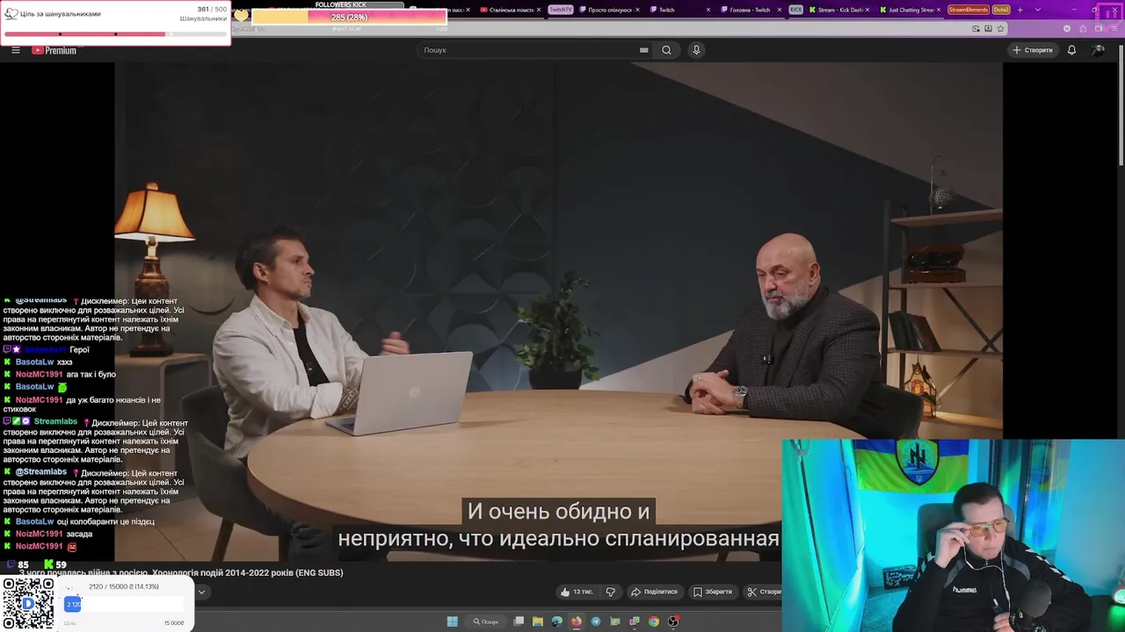1125x632 pixels.
Task: Click chat message 'оці колобаранти це піздєц'
Action: 105,521
